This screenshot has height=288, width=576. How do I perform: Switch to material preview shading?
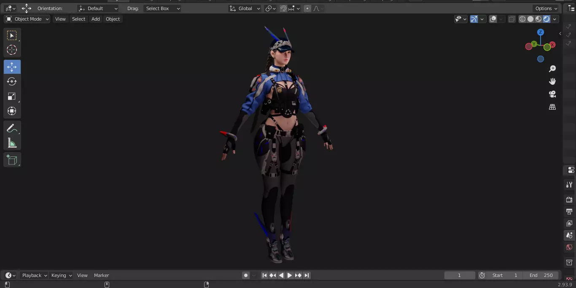point(538,19)
